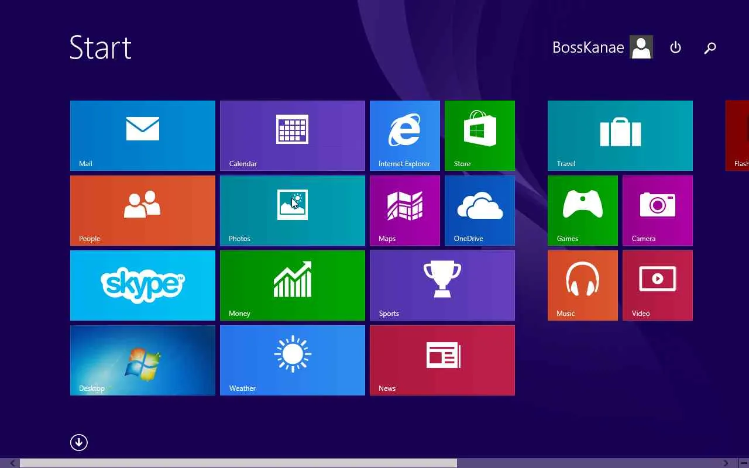Screen dimensions: 749x468
Task: Open the Photos tile
Action: pyautogui.click(x=293, y=211)
